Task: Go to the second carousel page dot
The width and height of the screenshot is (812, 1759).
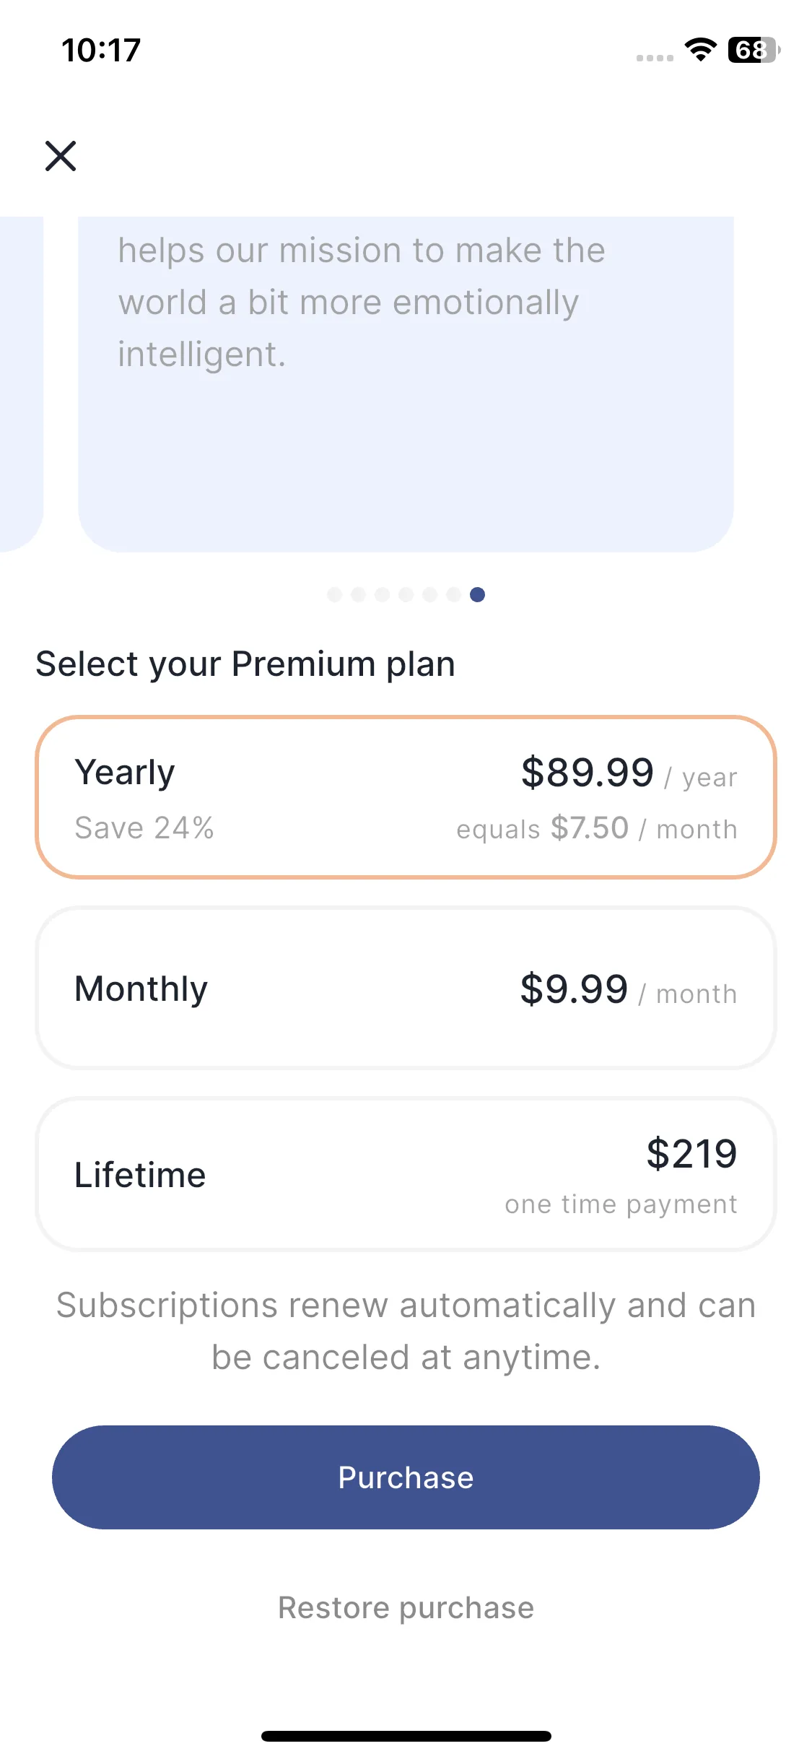Action: [359, 594]
